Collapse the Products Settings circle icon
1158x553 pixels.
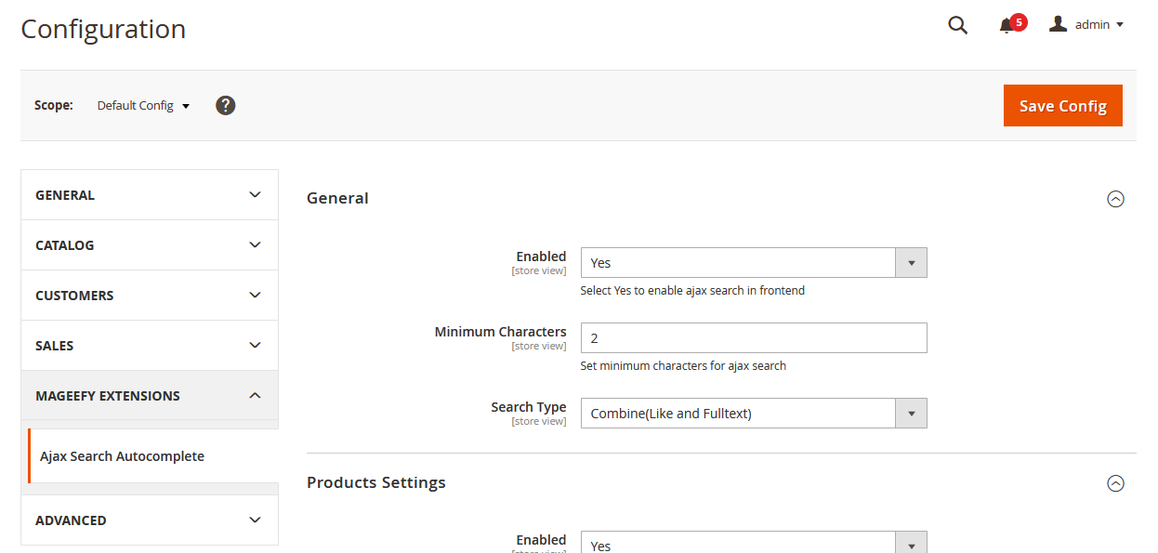pyautogui.click(x=1115, y=483)
